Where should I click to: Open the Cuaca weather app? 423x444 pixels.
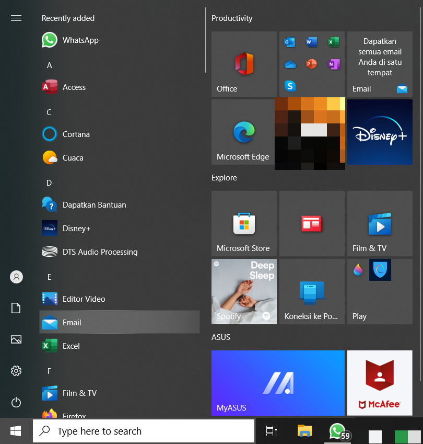(x=119, y=157)
